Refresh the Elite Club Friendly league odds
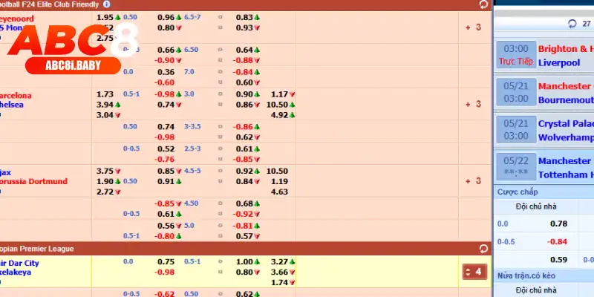Viewport: 594px width, 297px height. click(x=484, y=4)
